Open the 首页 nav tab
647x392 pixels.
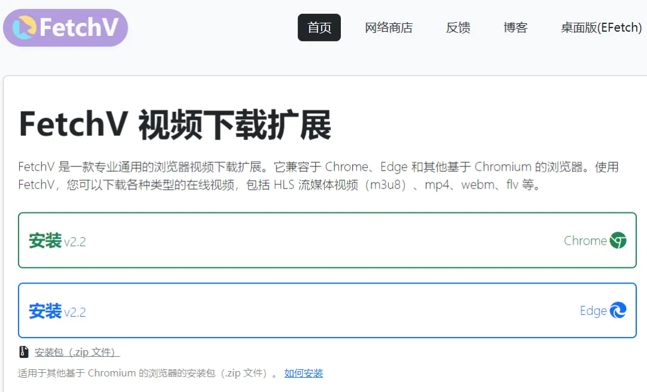319,28
